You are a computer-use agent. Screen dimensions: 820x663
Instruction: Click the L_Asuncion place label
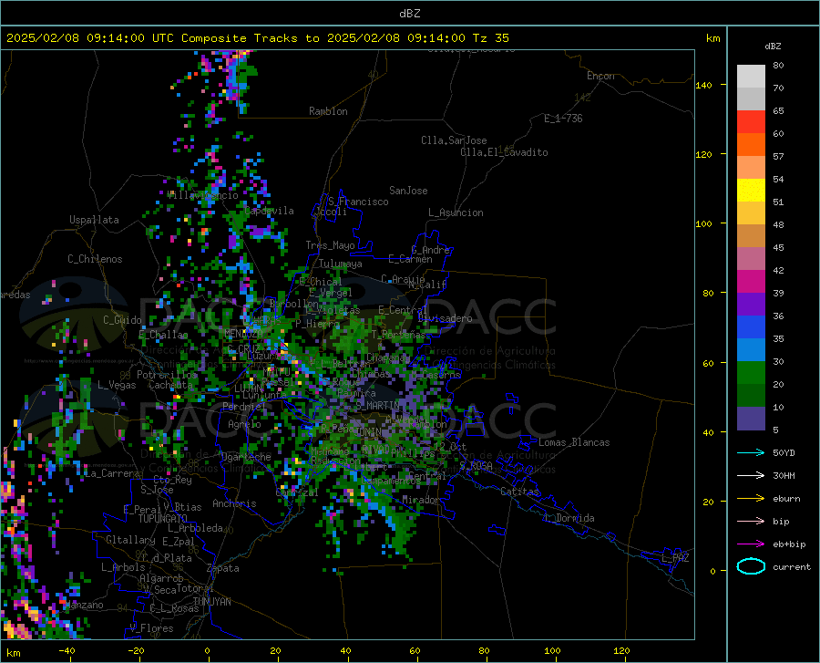(456, 212)
